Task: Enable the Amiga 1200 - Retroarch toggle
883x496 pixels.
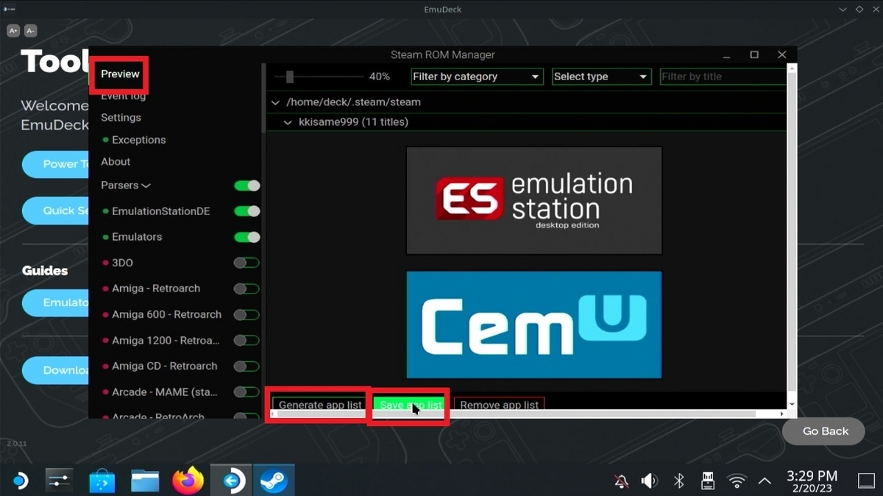Action: [x=247, y=340]
